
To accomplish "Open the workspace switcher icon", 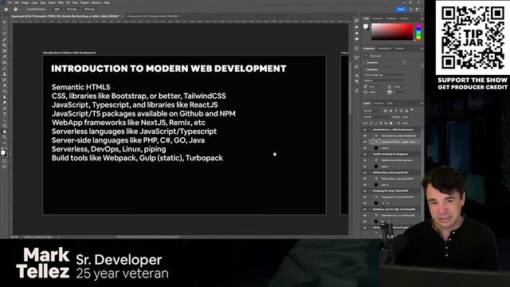I will pos(418,10).
